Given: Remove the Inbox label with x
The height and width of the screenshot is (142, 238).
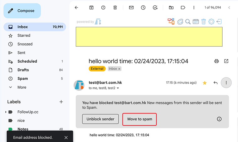Looking at the screenshot, I should 119,69.
